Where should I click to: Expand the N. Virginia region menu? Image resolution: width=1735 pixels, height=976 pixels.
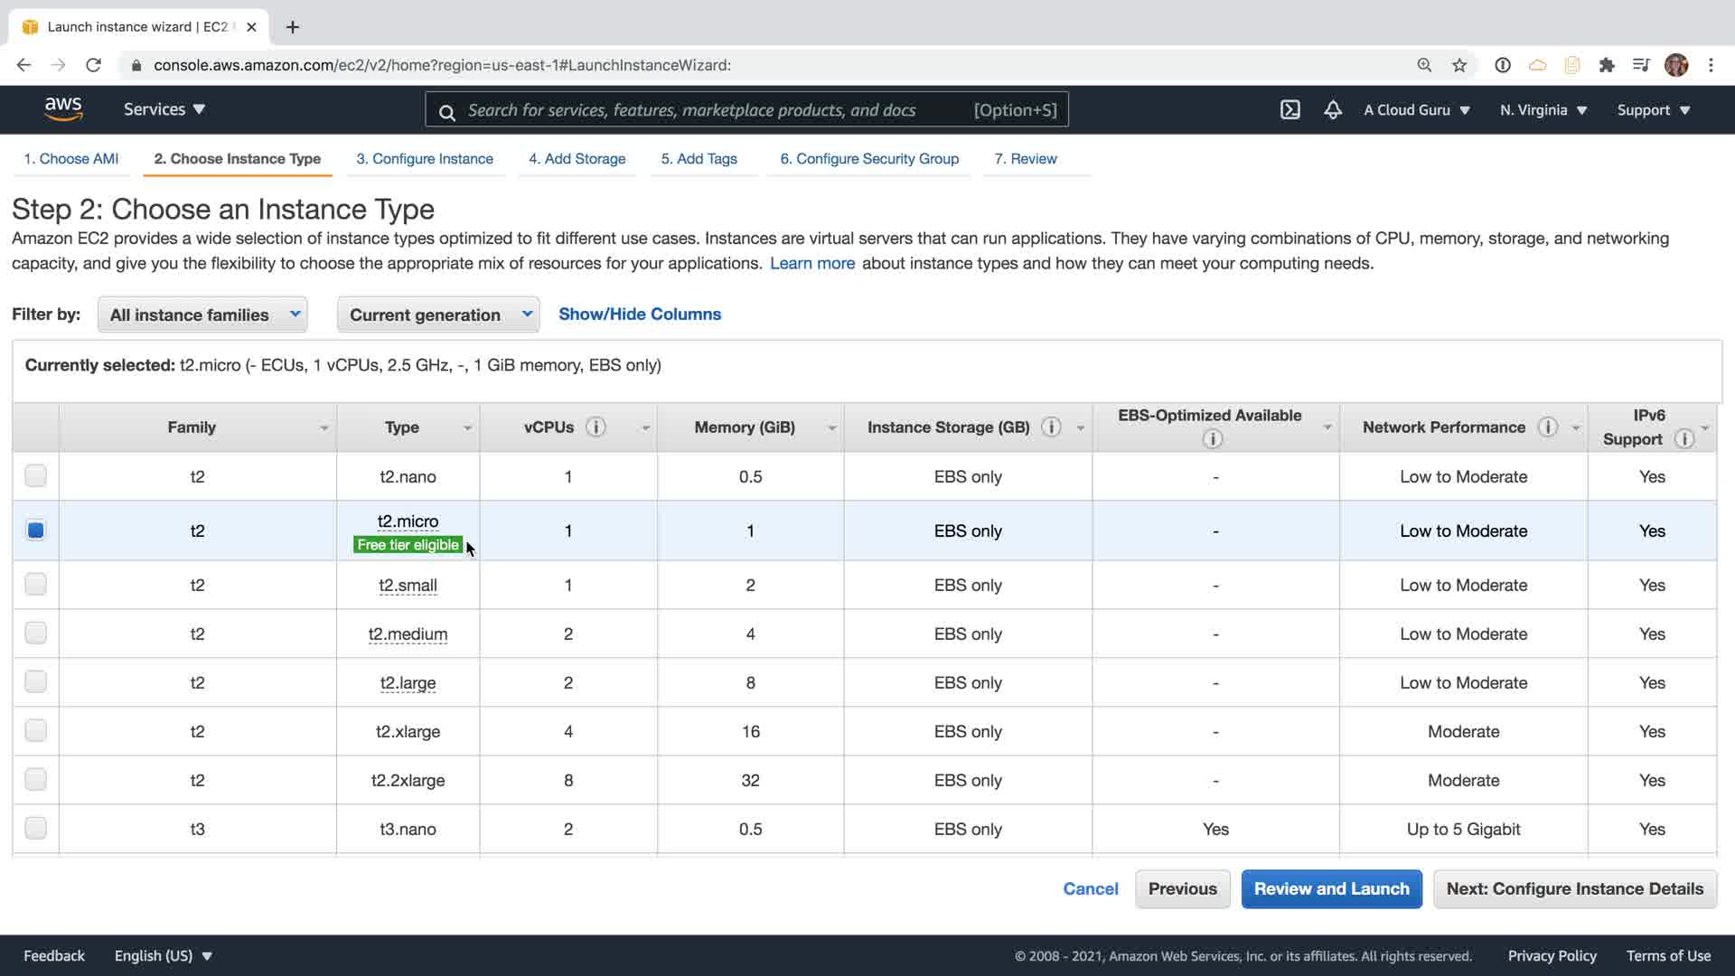1543,109
